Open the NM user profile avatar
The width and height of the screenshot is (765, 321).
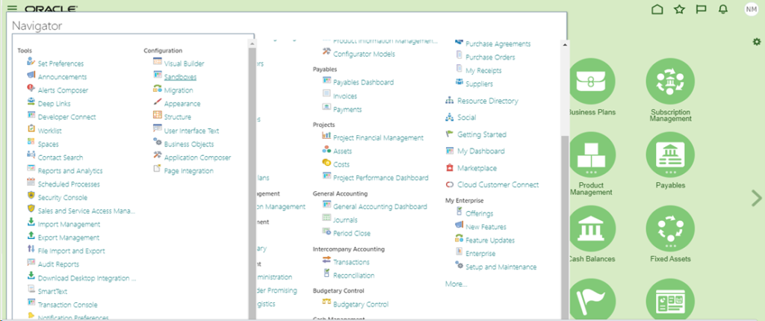click(752, 9)
